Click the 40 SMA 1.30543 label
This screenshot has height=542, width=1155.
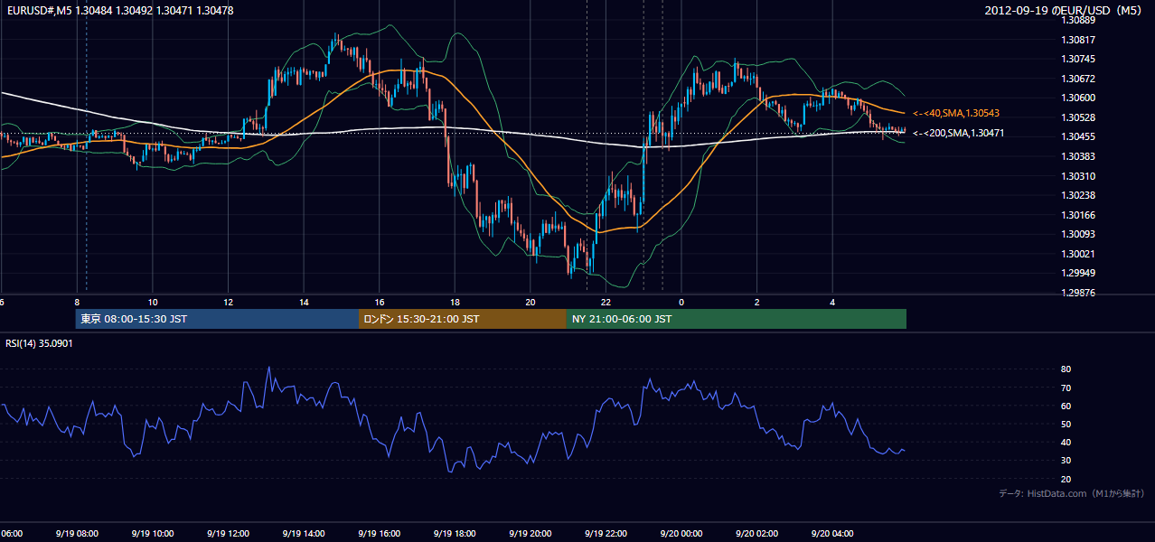tap(956, 113)
